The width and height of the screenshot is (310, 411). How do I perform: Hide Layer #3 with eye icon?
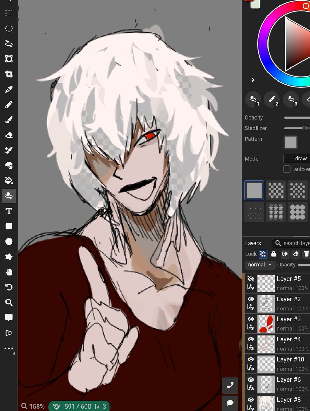tap(251, 319)
